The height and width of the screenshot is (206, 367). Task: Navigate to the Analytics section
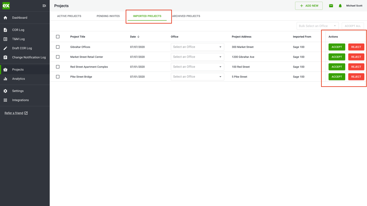[18, 79]
